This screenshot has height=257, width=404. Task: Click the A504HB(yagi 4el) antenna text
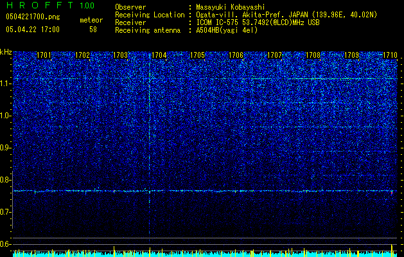pyautogui.click(x=227, y=30)
